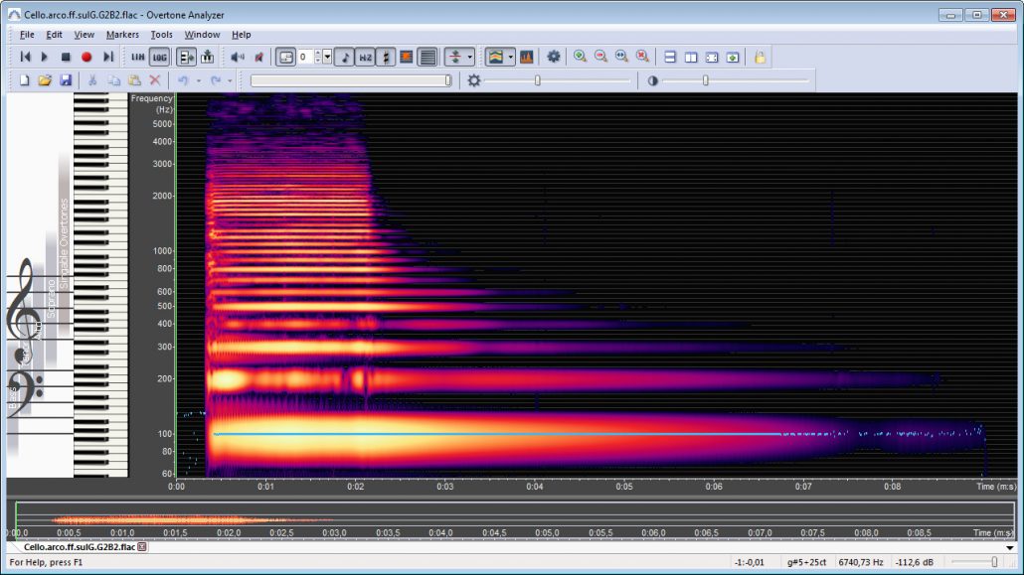Open the spectrogram settings gear icon
Screen dimensions: 1024x575
pos(554,57)
